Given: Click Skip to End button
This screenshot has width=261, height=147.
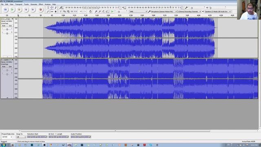Looking at the screenshot, I should tap(33, 10).
